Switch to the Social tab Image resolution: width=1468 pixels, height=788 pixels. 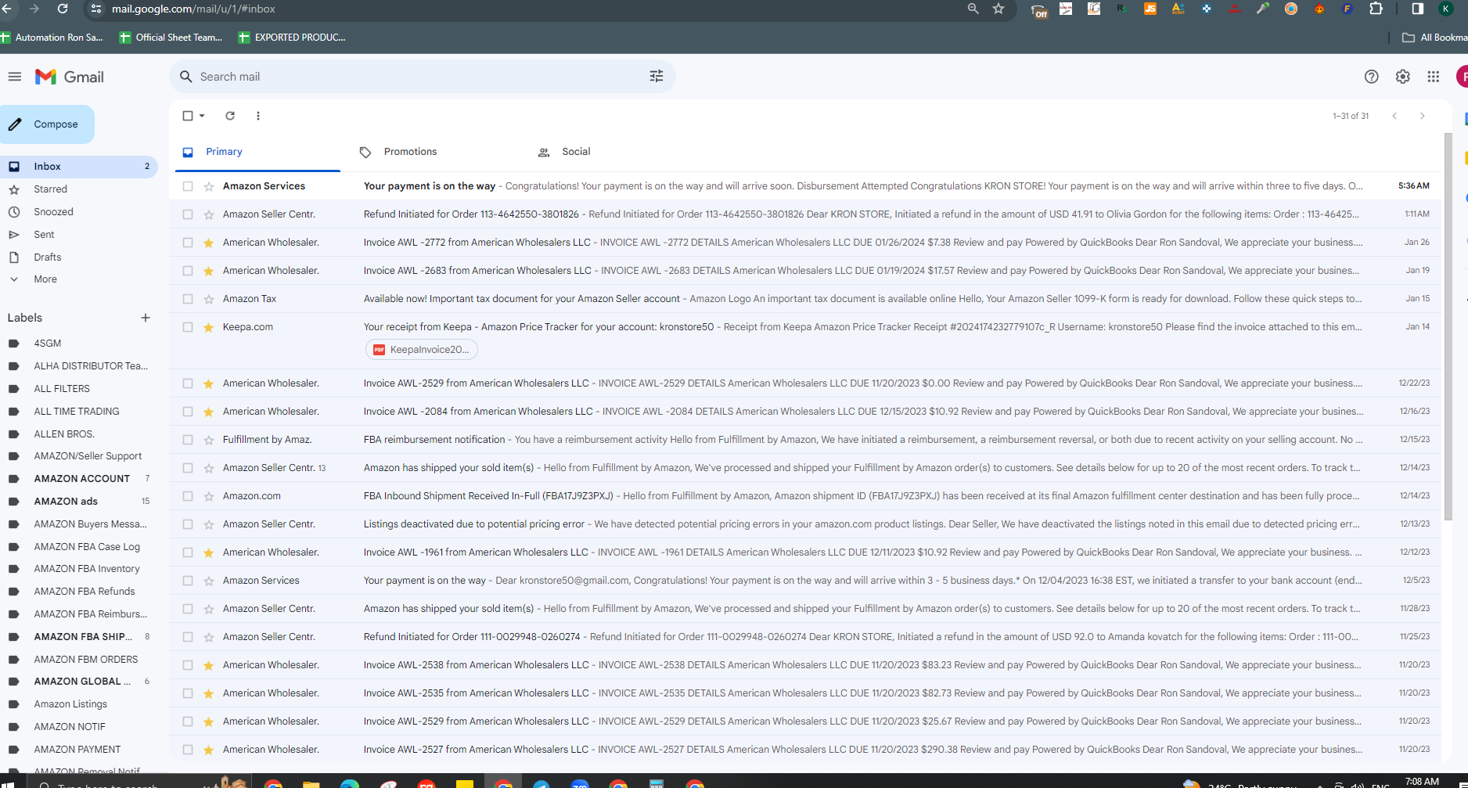576,152
